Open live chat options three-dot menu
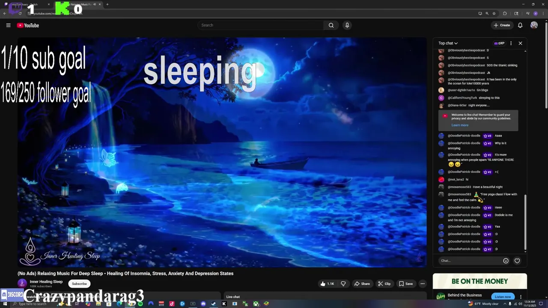The image size is (548, 308). click(511, 43)
